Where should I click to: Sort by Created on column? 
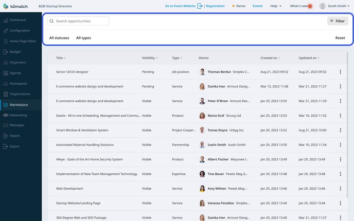tap(270, 58)
